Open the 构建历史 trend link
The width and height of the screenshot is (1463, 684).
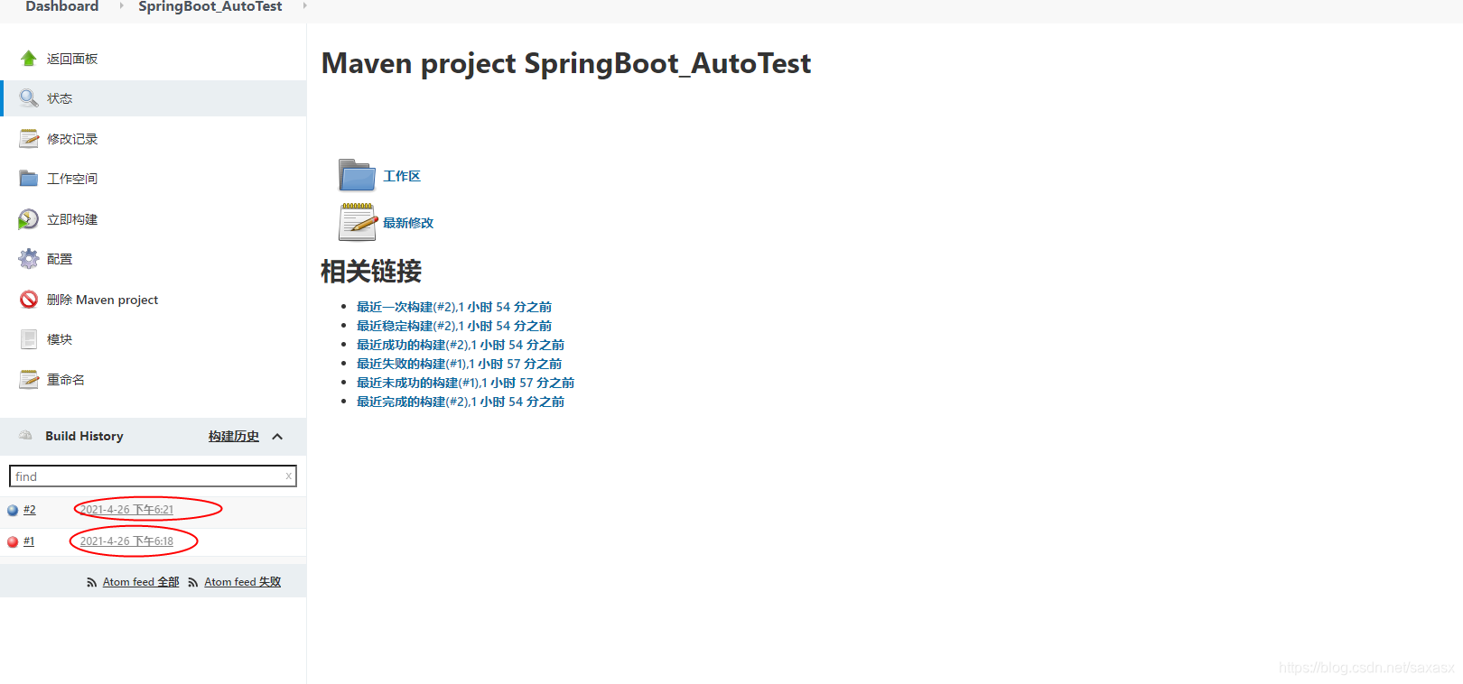[x=234, y=436]
